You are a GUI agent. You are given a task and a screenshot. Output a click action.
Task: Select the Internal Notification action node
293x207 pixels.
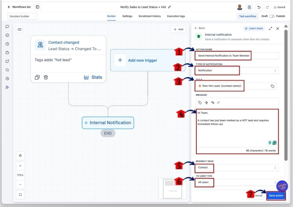pyautogui.click(x=108, y=123)
